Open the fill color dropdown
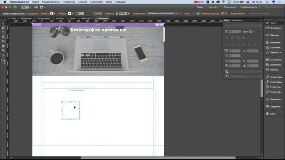Image resolution: width=285 pixels, height=160 pixels. 54,13
